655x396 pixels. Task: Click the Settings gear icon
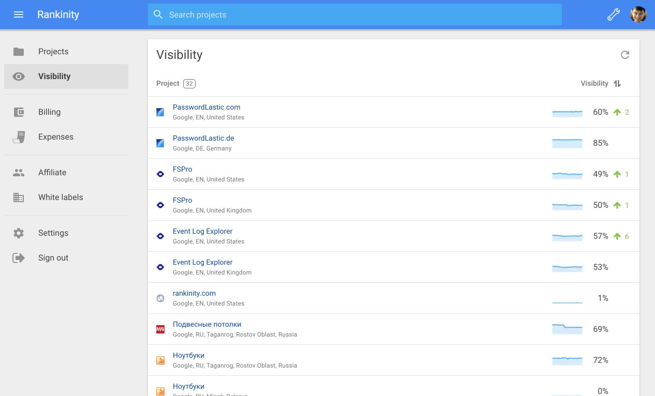click(19, 233)
